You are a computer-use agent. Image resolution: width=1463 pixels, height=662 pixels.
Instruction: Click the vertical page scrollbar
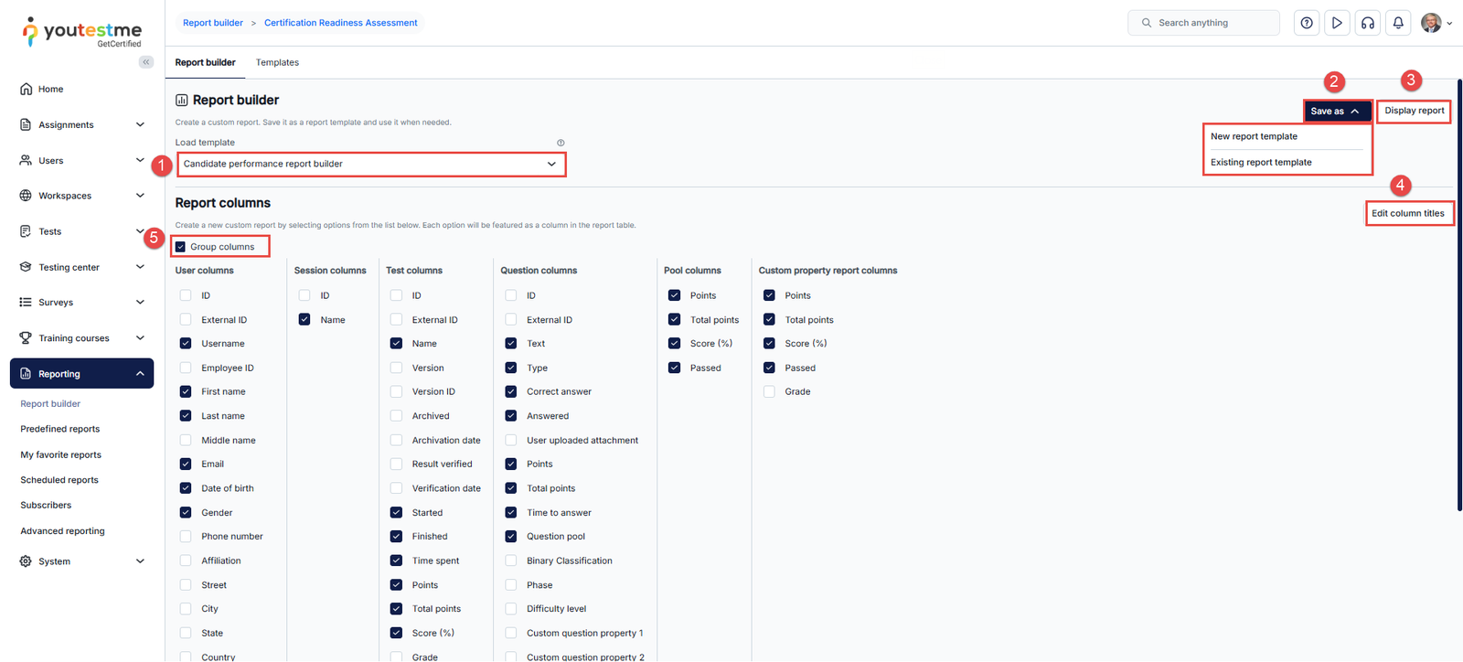[x=1459, y=293]
